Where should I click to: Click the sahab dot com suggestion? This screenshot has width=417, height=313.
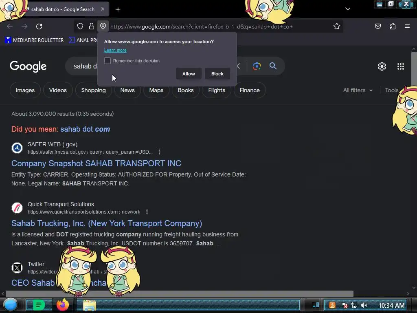tap(85, 129)
